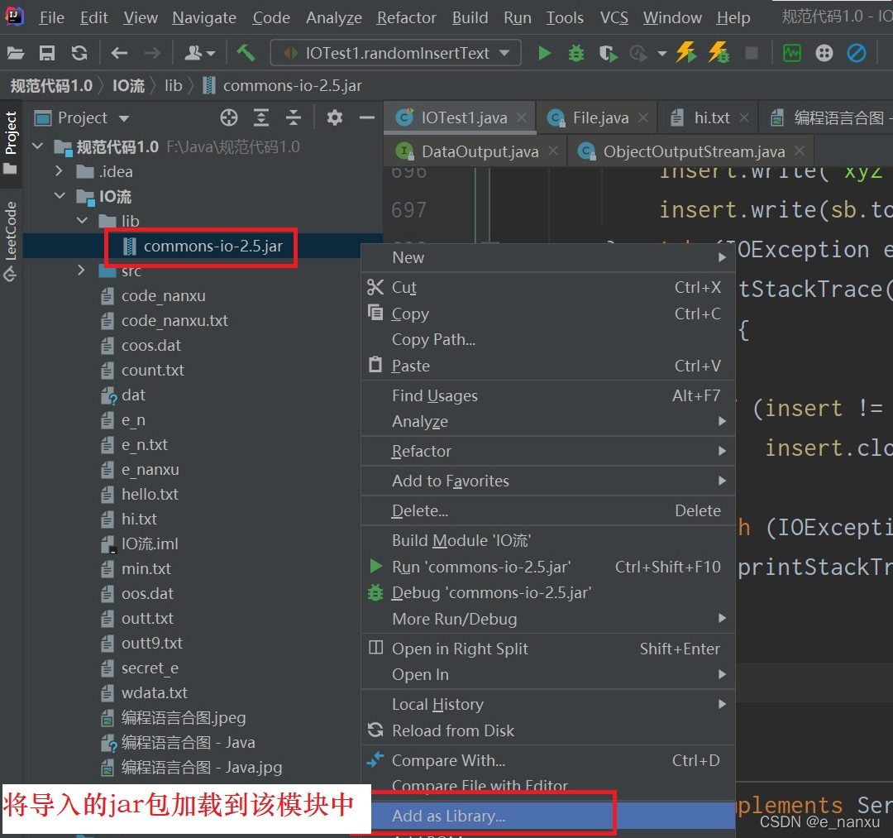Open the Project view type dropdown
Image resolution: width=893 pixels, height=838 pixels.
(x=124, y=118)
